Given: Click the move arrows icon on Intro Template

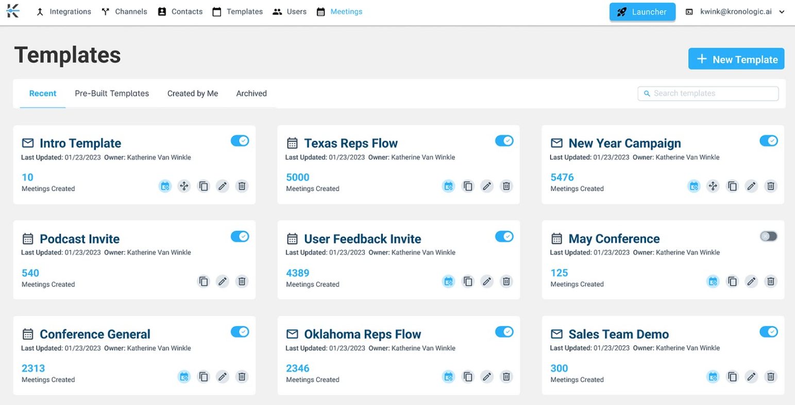Looking at the screenshot, I should click(184, 186).
